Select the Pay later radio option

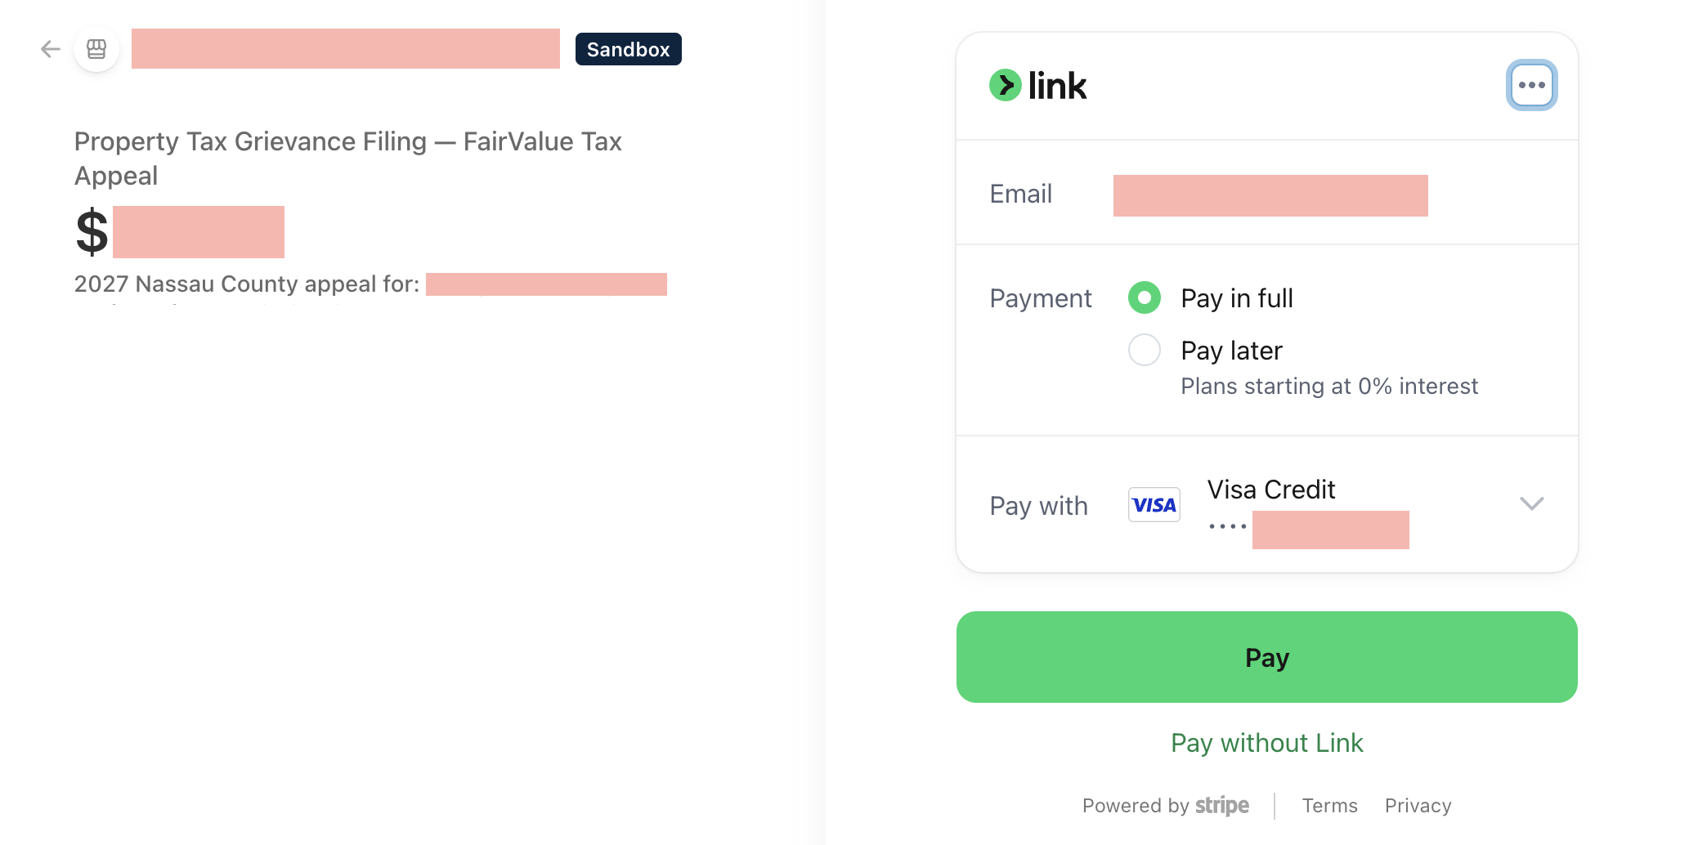pos(1144,350)
